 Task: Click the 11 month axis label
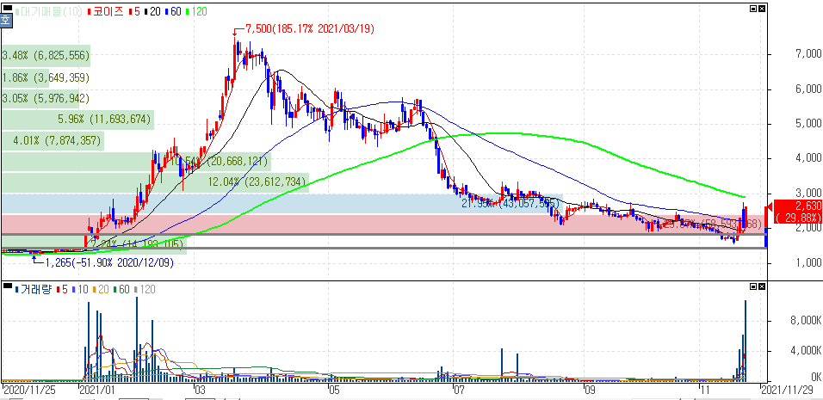(x=707, y=390)
